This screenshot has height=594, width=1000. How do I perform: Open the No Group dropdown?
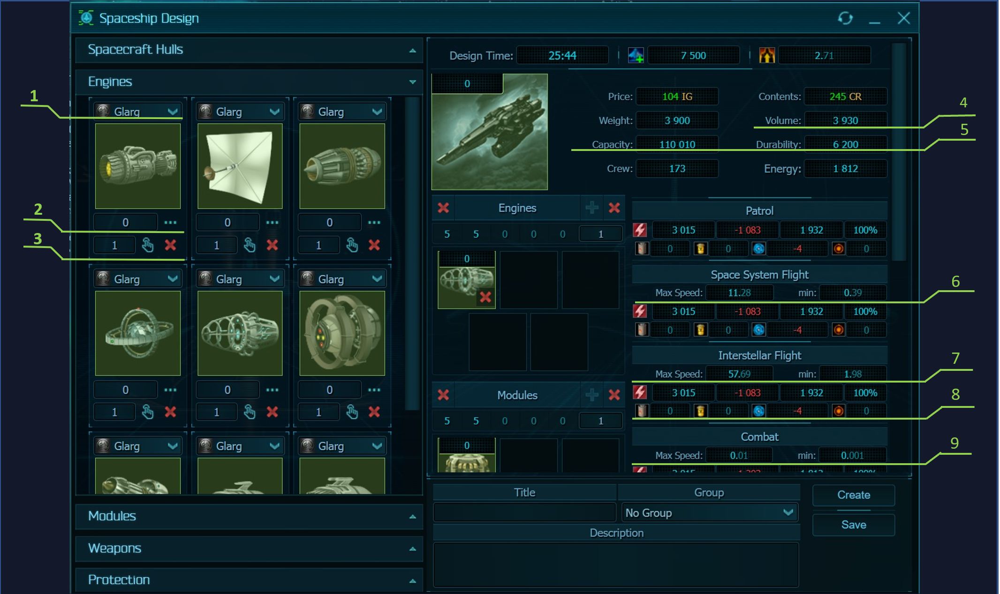tap(709, 513)
